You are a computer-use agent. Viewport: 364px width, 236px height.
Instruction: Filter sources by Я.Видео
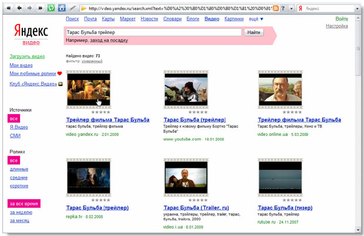click(x=19, y=127)
